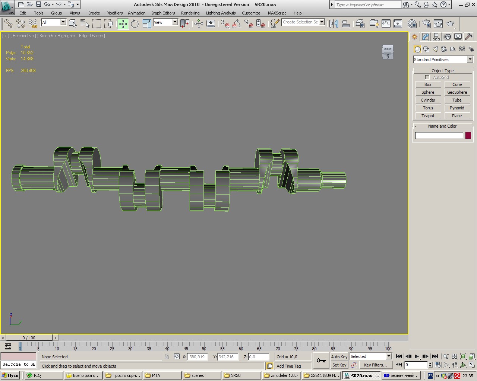This screenshot has height=381, width=477.
Task: Click the object name input field
Action: 439,135
